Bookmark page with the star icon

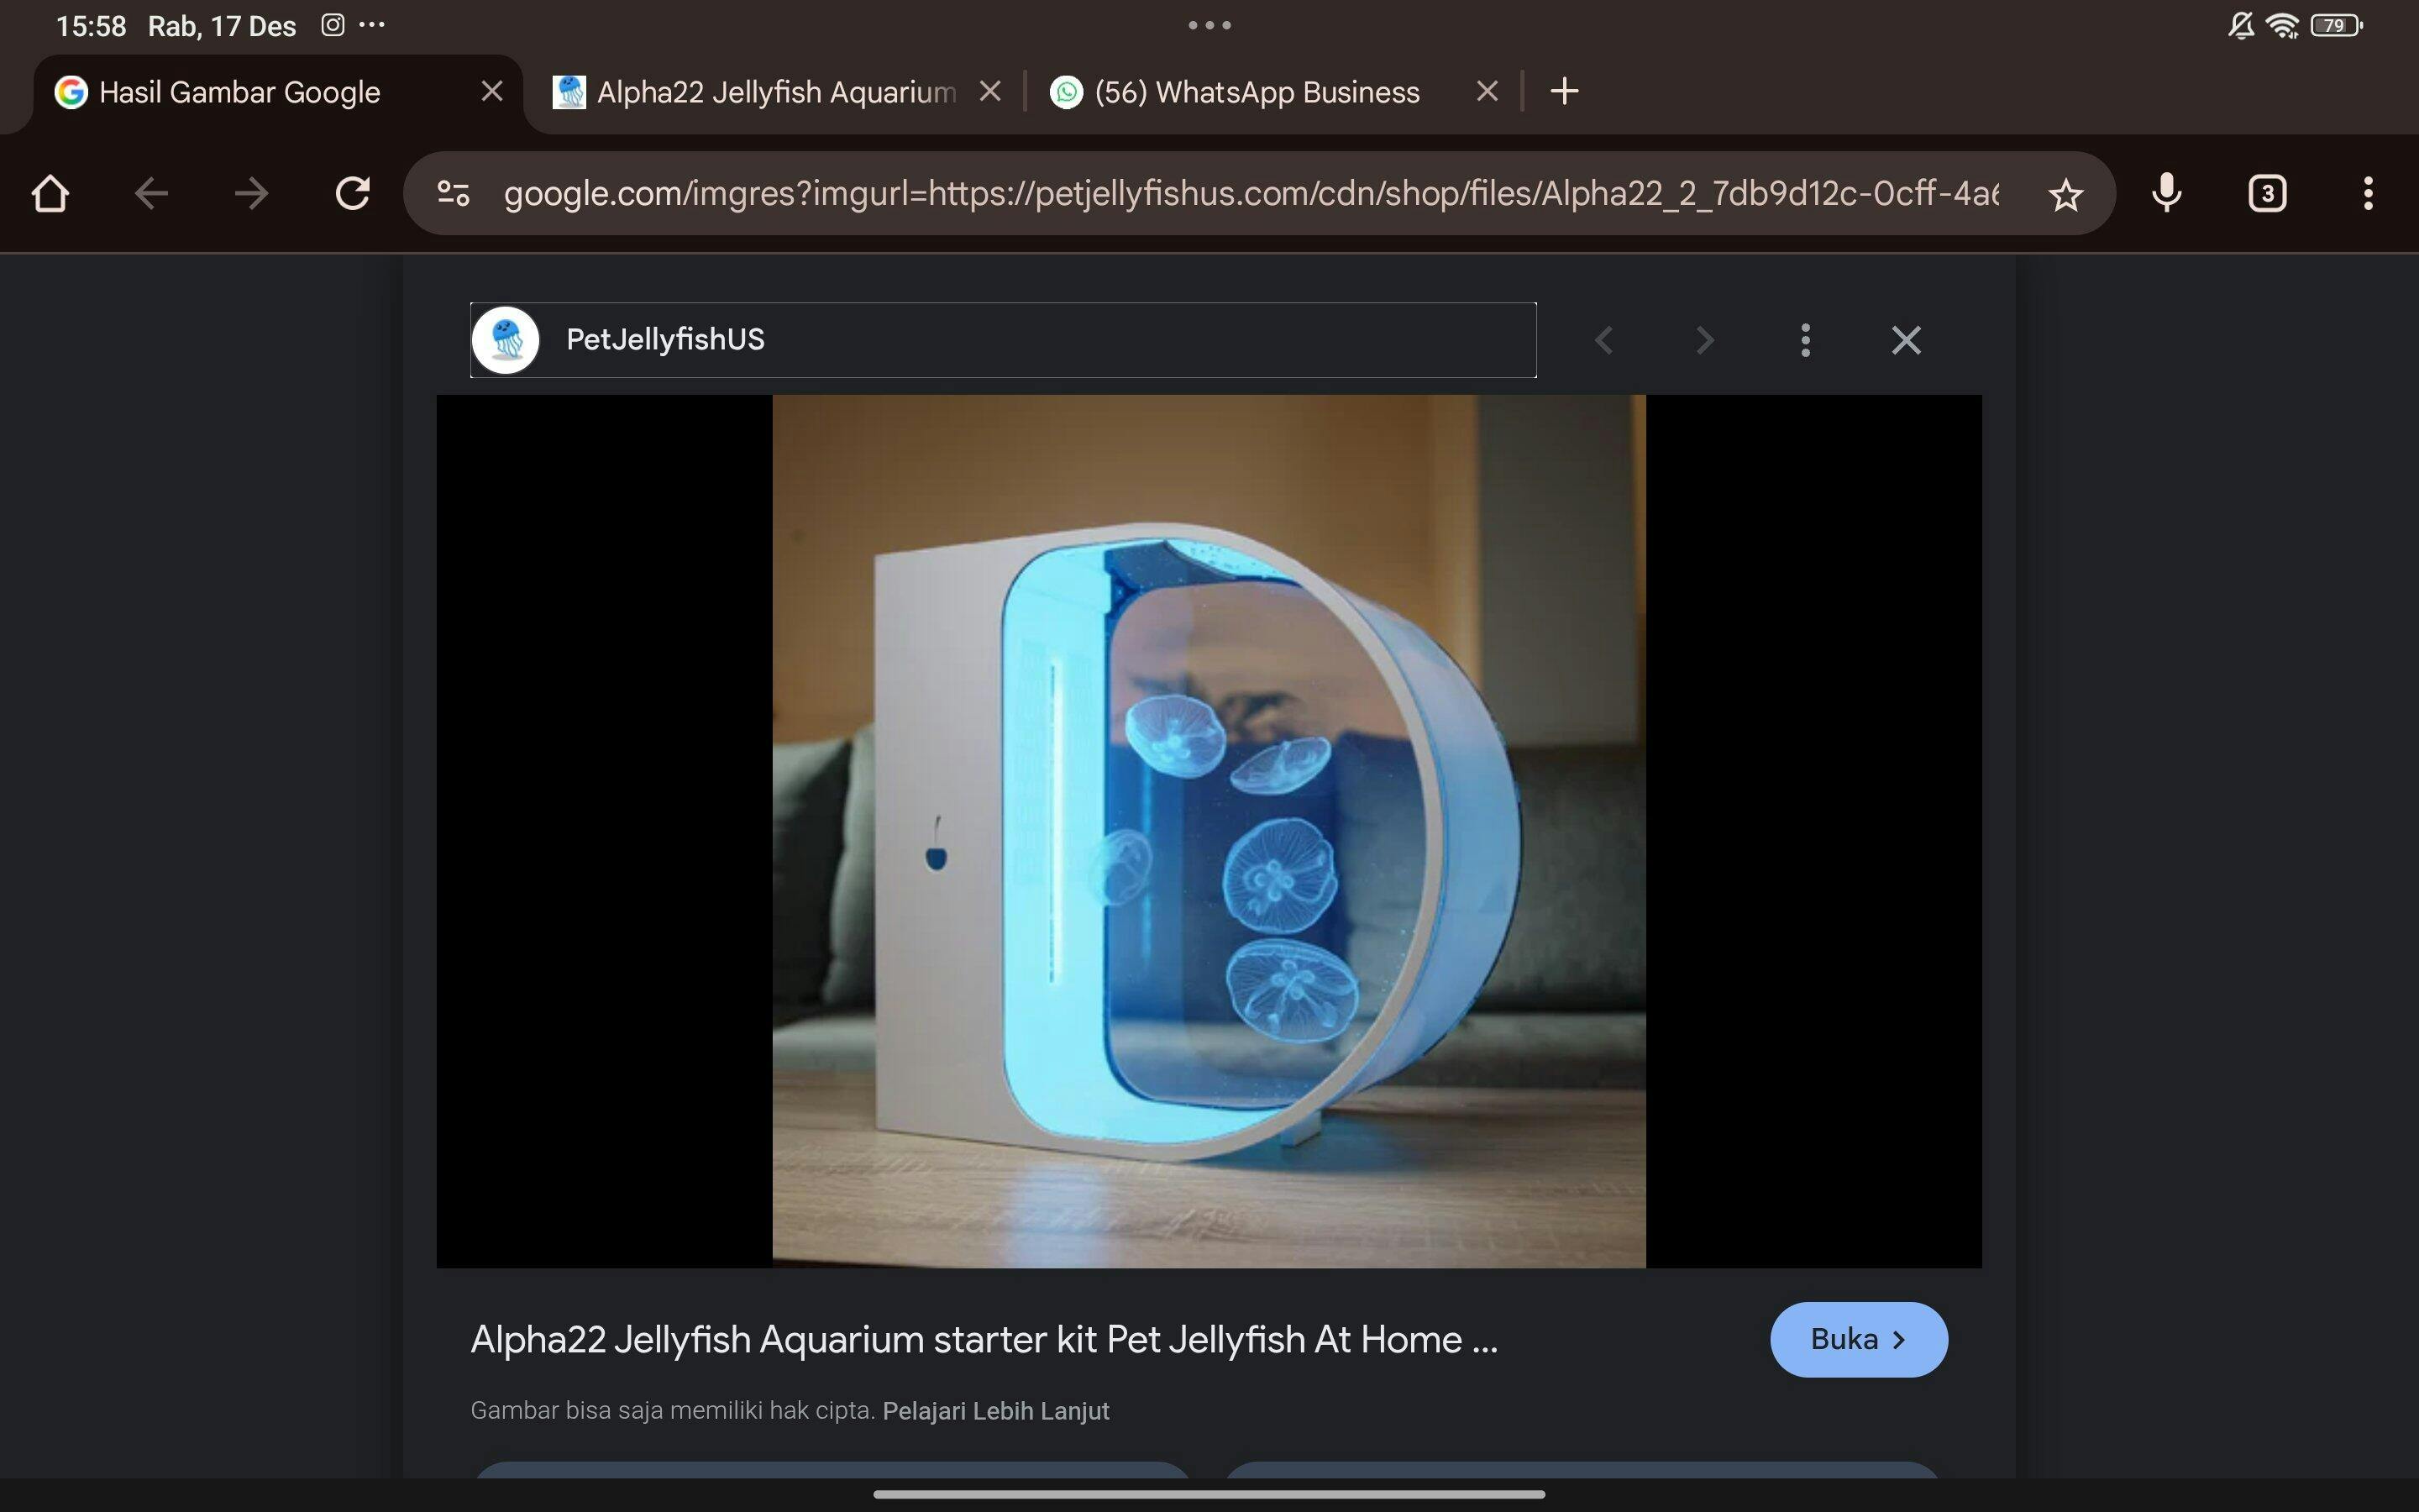pyautogui.click(x=2065, y=194)
